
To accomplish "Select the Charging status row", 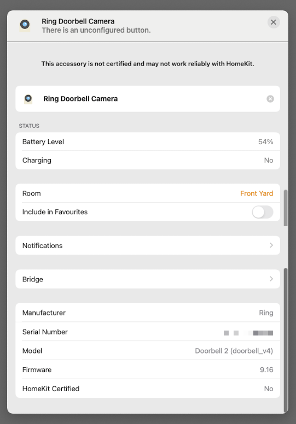I will click(x=148, y=160).
